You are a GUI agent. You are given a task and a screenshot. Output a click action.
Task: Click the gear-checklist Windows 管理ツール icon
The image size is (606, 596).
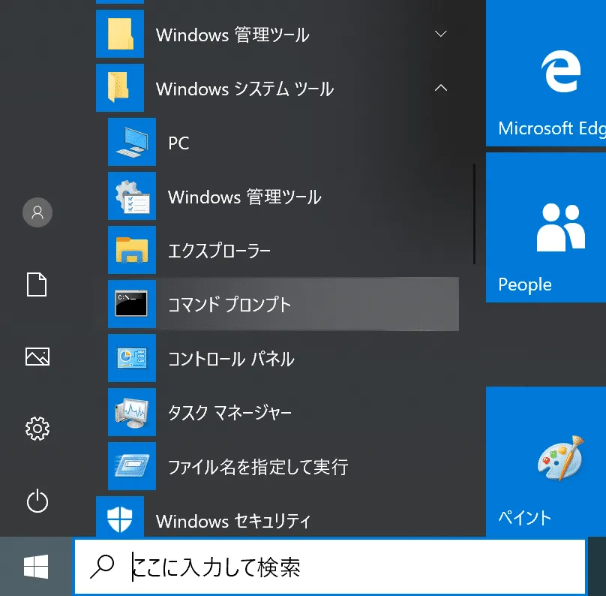132,196
